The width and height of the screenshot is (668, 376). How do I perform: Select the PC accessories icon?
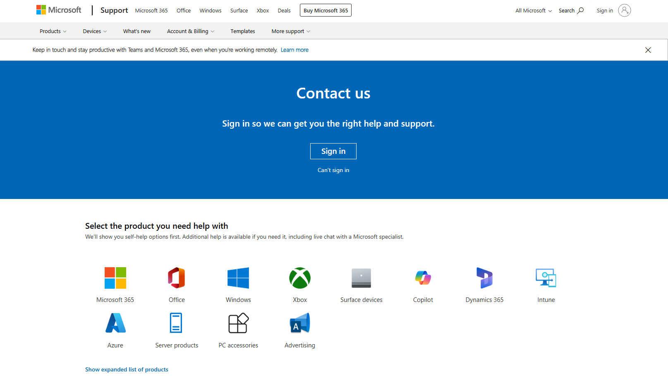click(238, 323)
